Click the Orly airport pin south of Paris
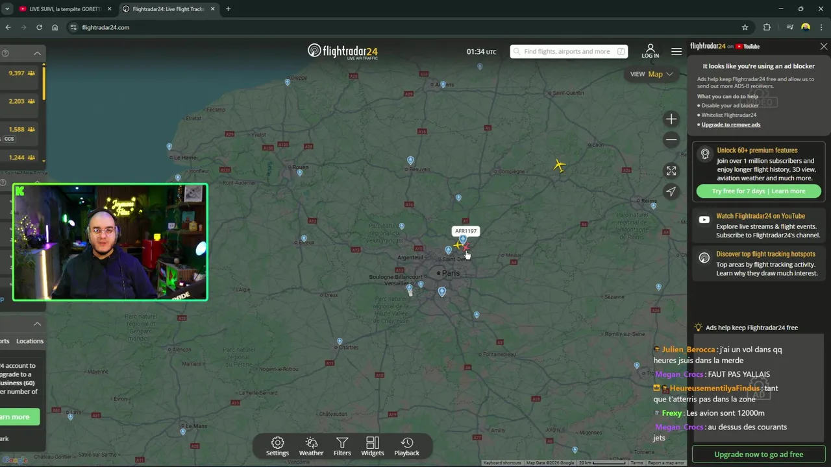This screenshot has width=831, height=467. click(442, 292)
